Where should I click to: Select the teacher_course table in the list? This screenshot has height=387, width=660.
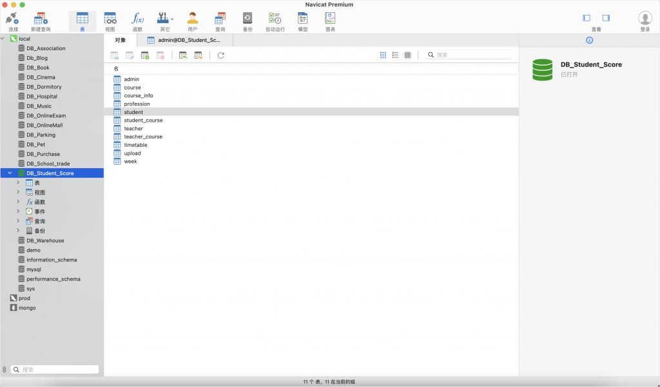pyautogui.click(x=143, y=137)
